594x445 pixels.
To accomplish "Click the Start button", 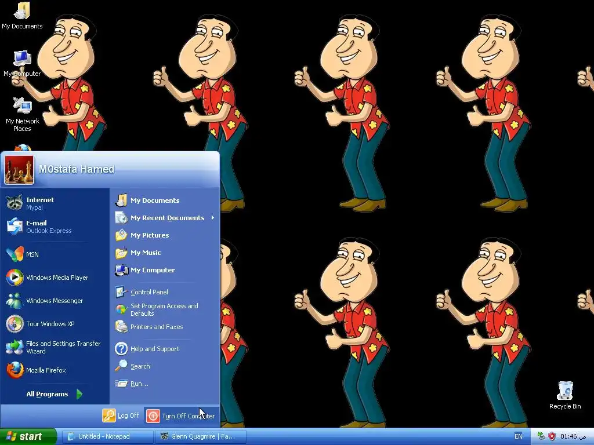I will tap(28, 436).
